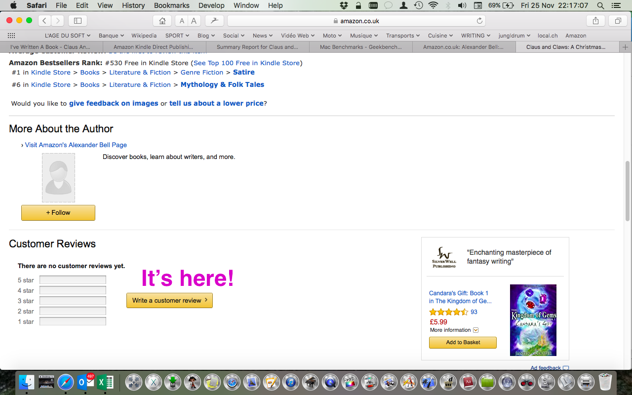Open See Top 100 Free in Kindle Store

tap(246, 63)
